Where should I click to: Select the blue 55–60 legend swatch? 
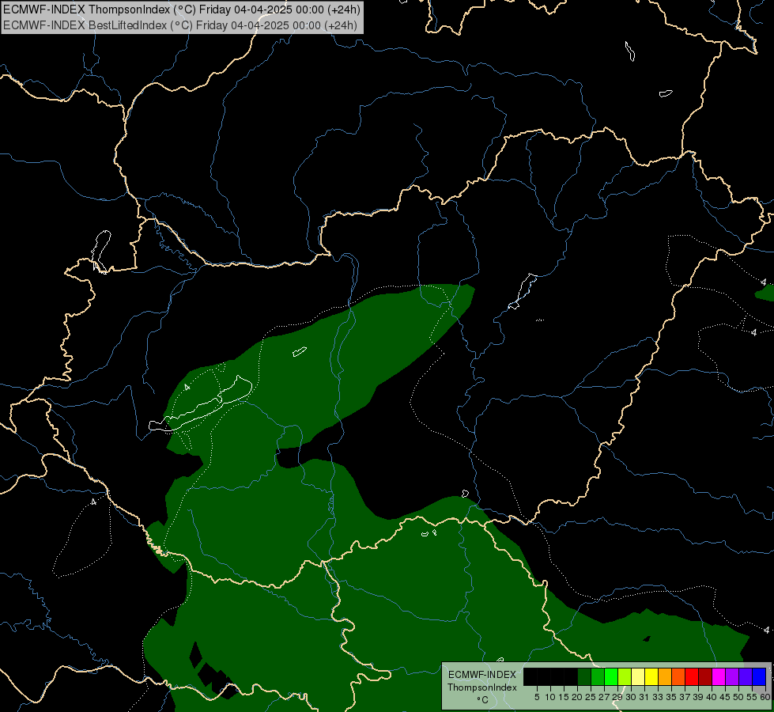(759, 676)
